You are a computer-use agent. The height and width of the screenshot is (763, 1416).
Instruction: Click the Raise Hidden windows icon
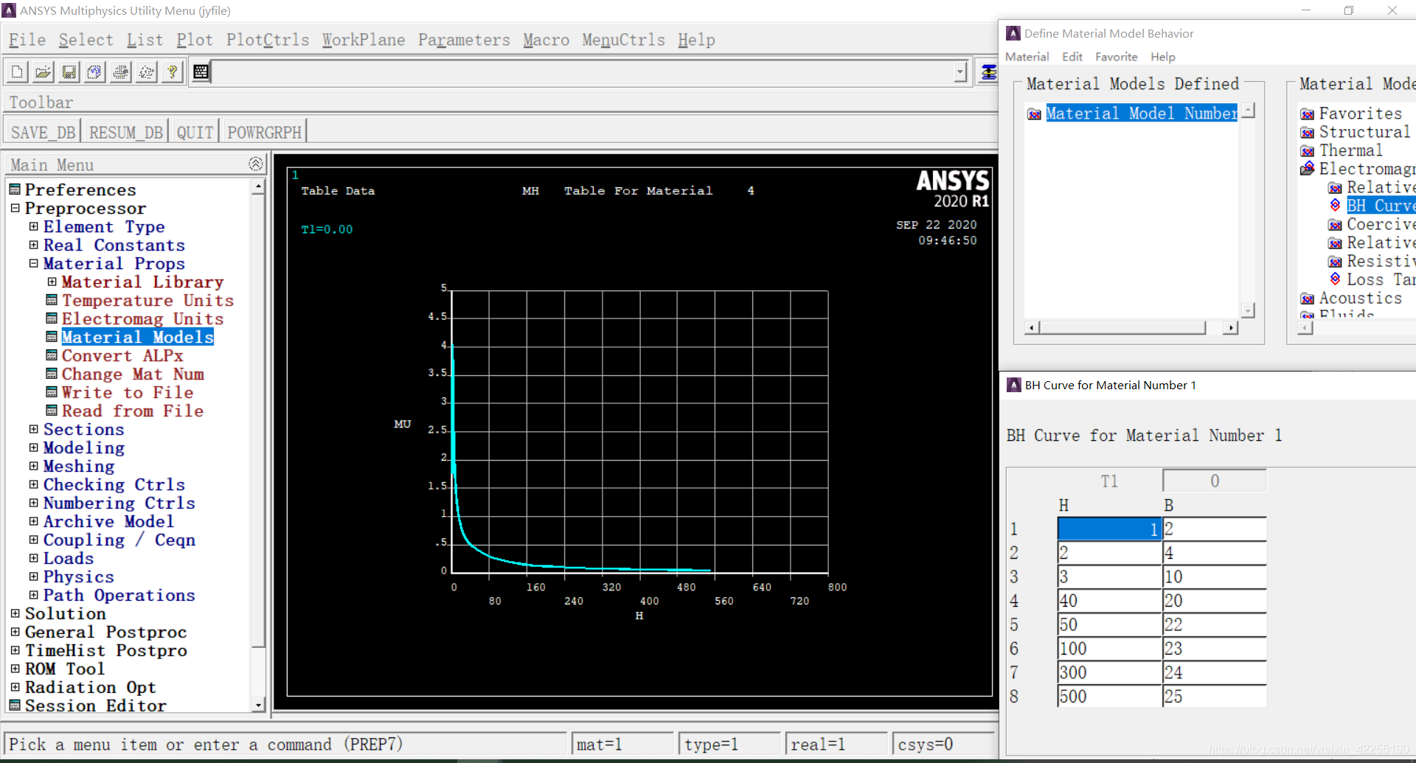click(988, 72)
